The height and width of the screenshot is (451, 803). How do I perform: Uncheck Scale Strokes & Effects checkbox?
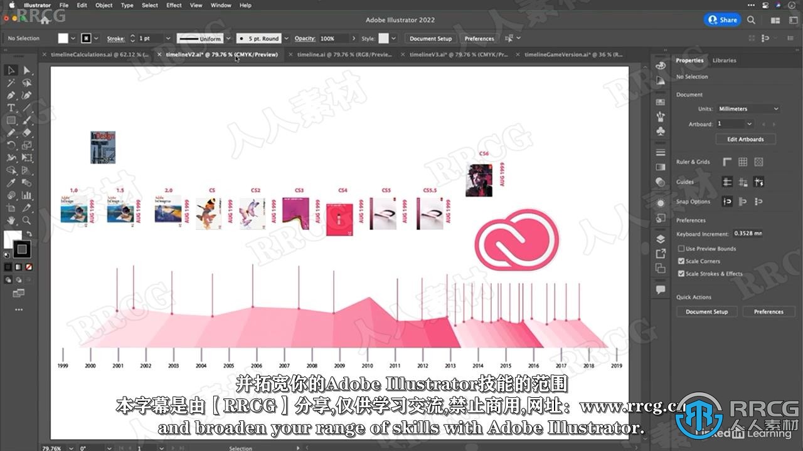(681, 274)
